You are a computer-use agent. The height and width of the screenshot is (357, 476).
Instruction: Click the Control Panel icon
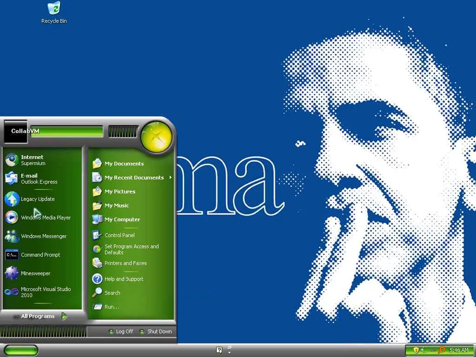coord(97,235)
